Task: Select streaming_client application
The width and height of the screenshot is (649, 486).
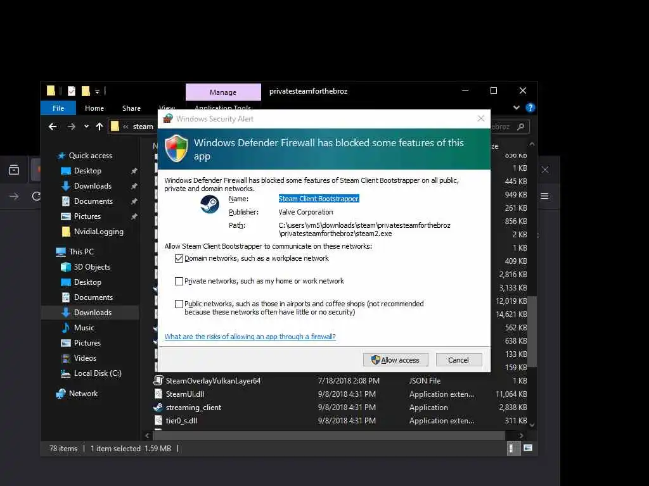Action: pos(194,408)
